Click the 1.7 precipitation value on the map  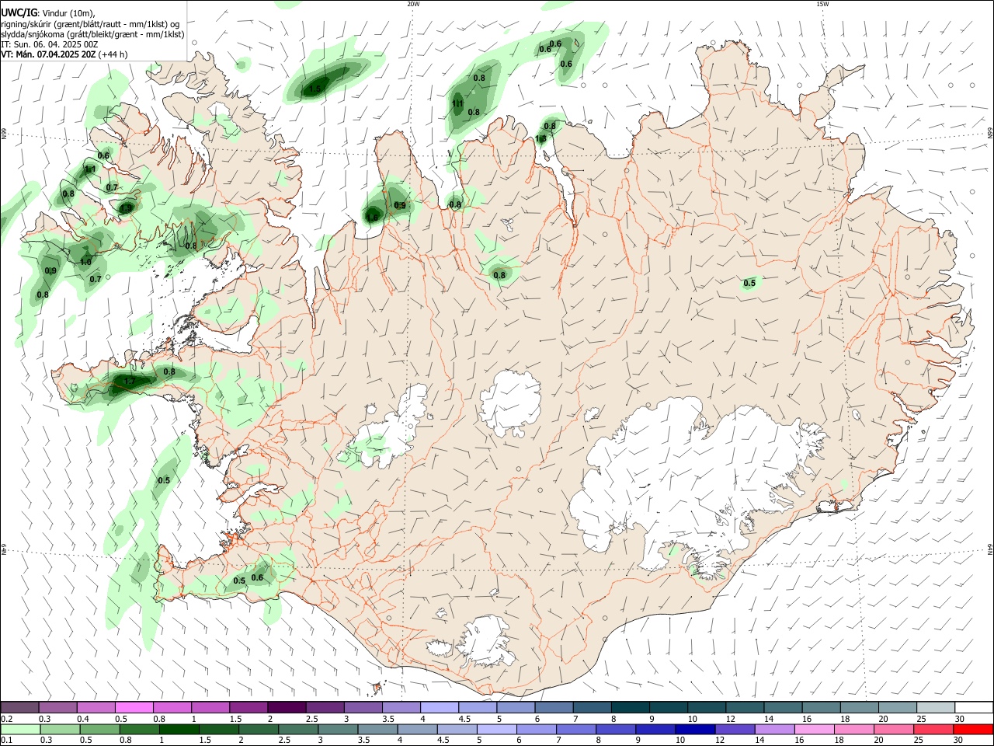[x=129, y=382]
